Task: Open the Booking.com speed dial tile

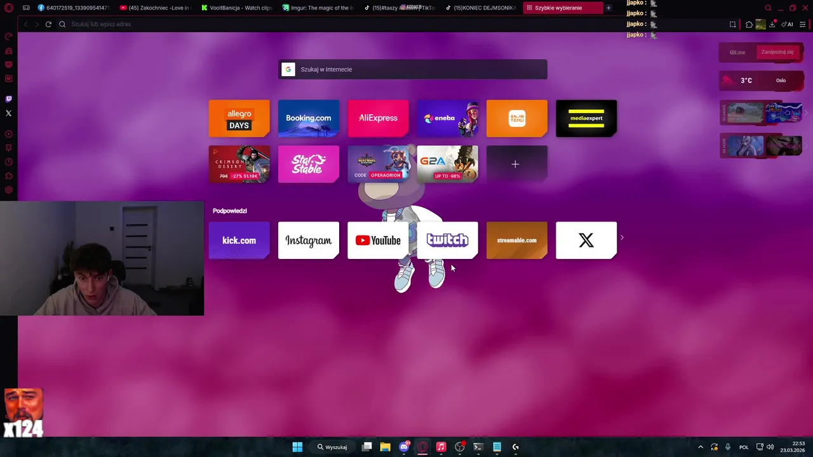Action: [x=309, y=118]
